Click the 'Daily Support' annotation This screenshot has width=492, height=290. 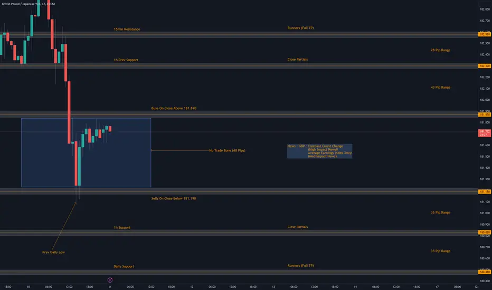pyautogui.click(x=124, y=266)
